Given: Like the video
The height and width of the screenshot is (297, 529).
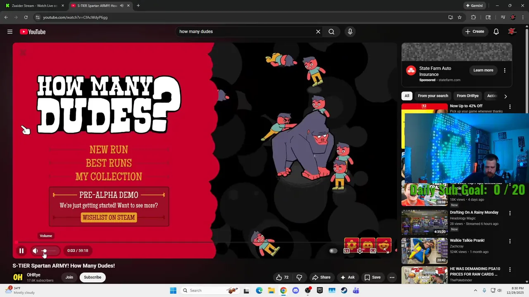Looking at the screenshot, I should tap(282, 277).
